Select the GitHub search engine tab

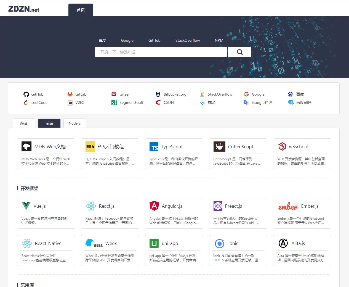tap(154, 40)
